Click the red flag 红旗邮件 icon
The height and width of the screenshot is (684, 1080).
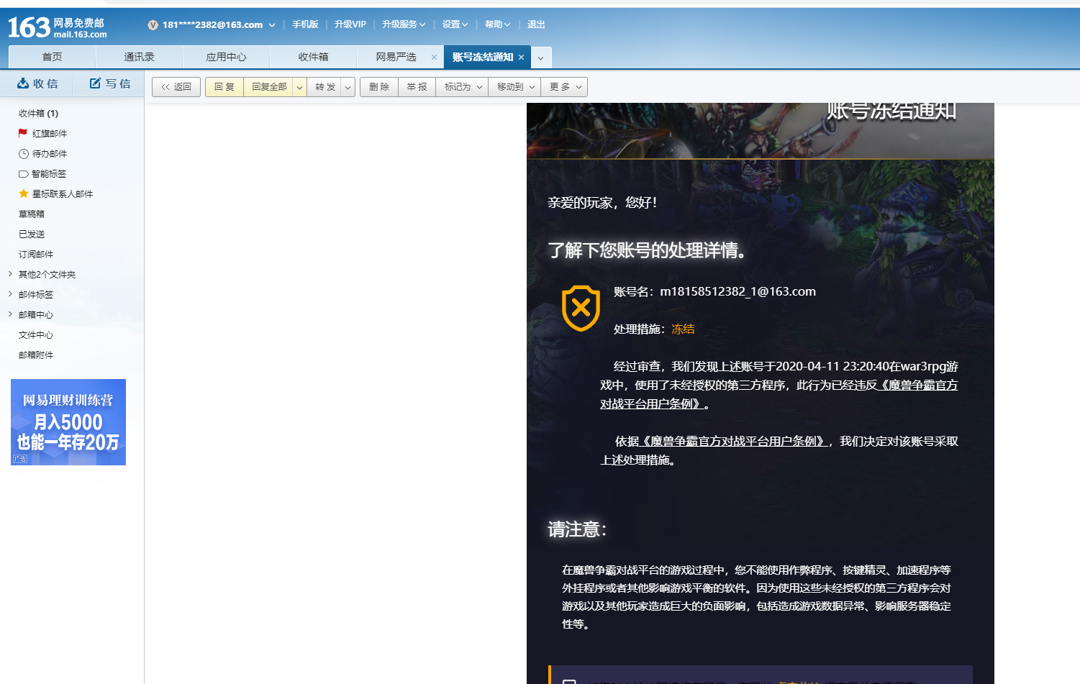(x=23, y=133)
